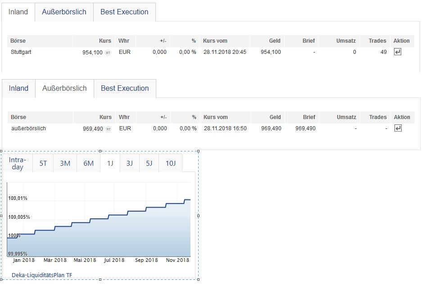The height and width of the screenshot is (287, 426).
Task: Select the 1J chart range tab
Action: 110,163
